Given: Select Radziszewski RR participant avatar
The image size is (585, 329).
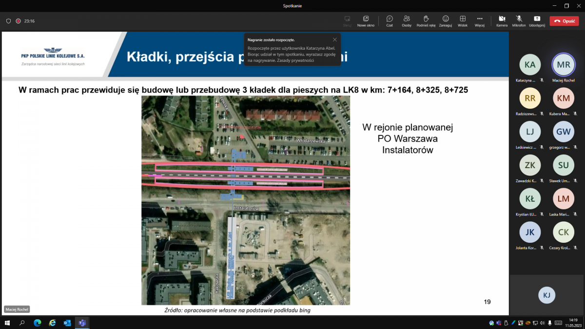Looking at the screenshot, I should (530, 98).
